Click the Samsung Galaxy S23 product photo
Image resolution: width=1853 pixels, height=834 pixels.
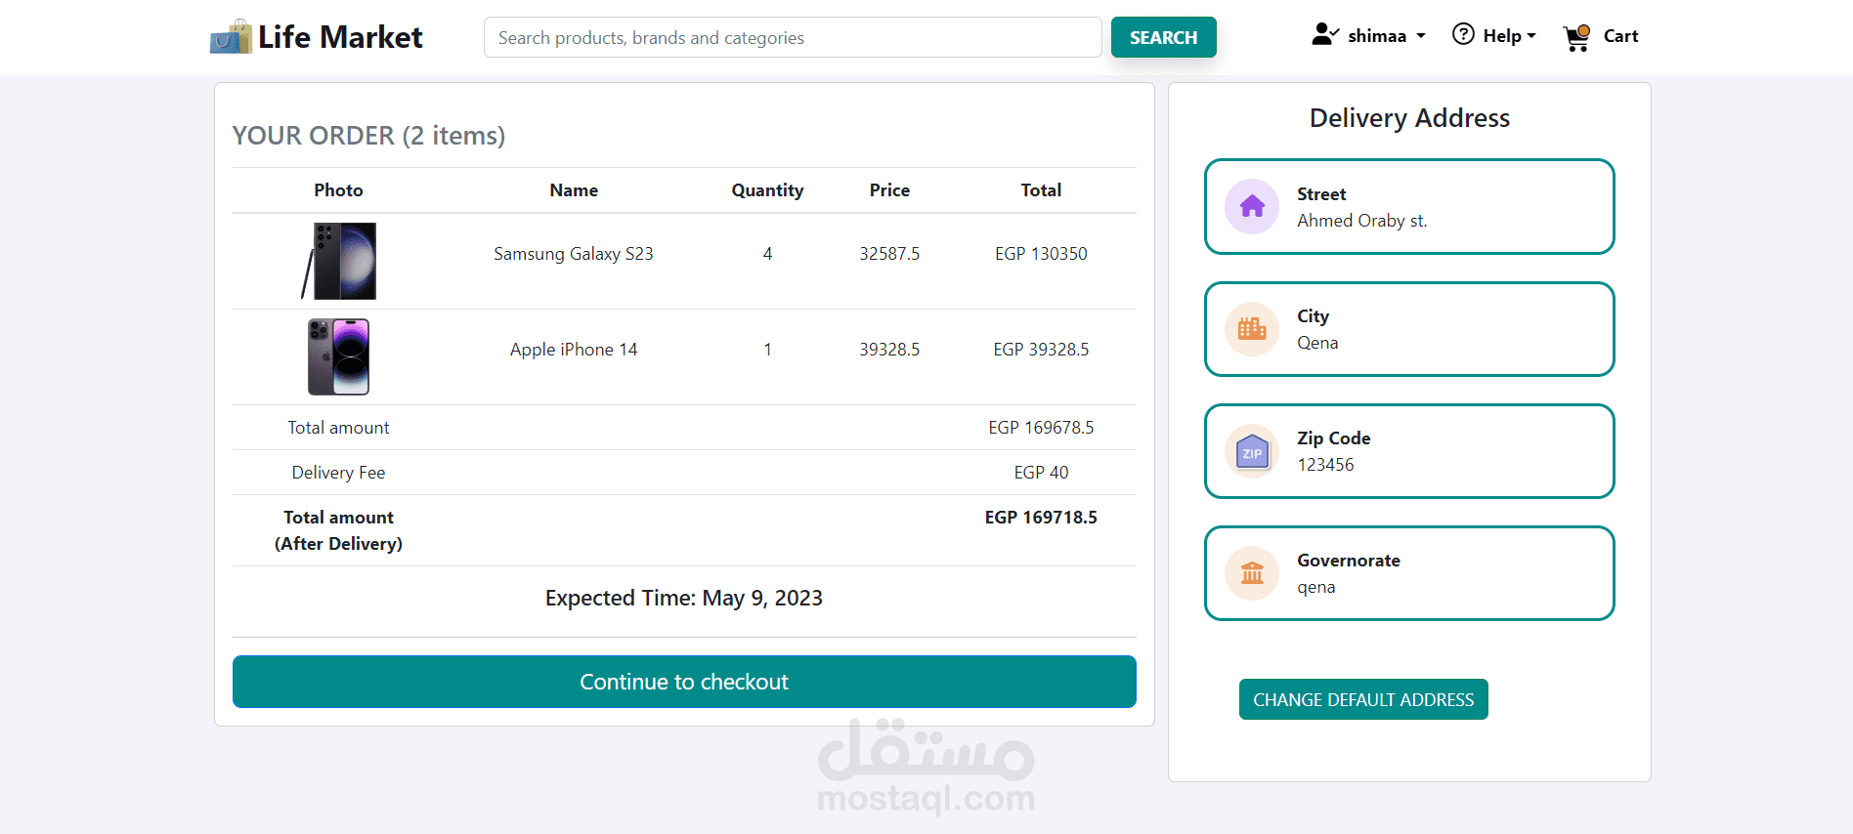coord(338,261)
